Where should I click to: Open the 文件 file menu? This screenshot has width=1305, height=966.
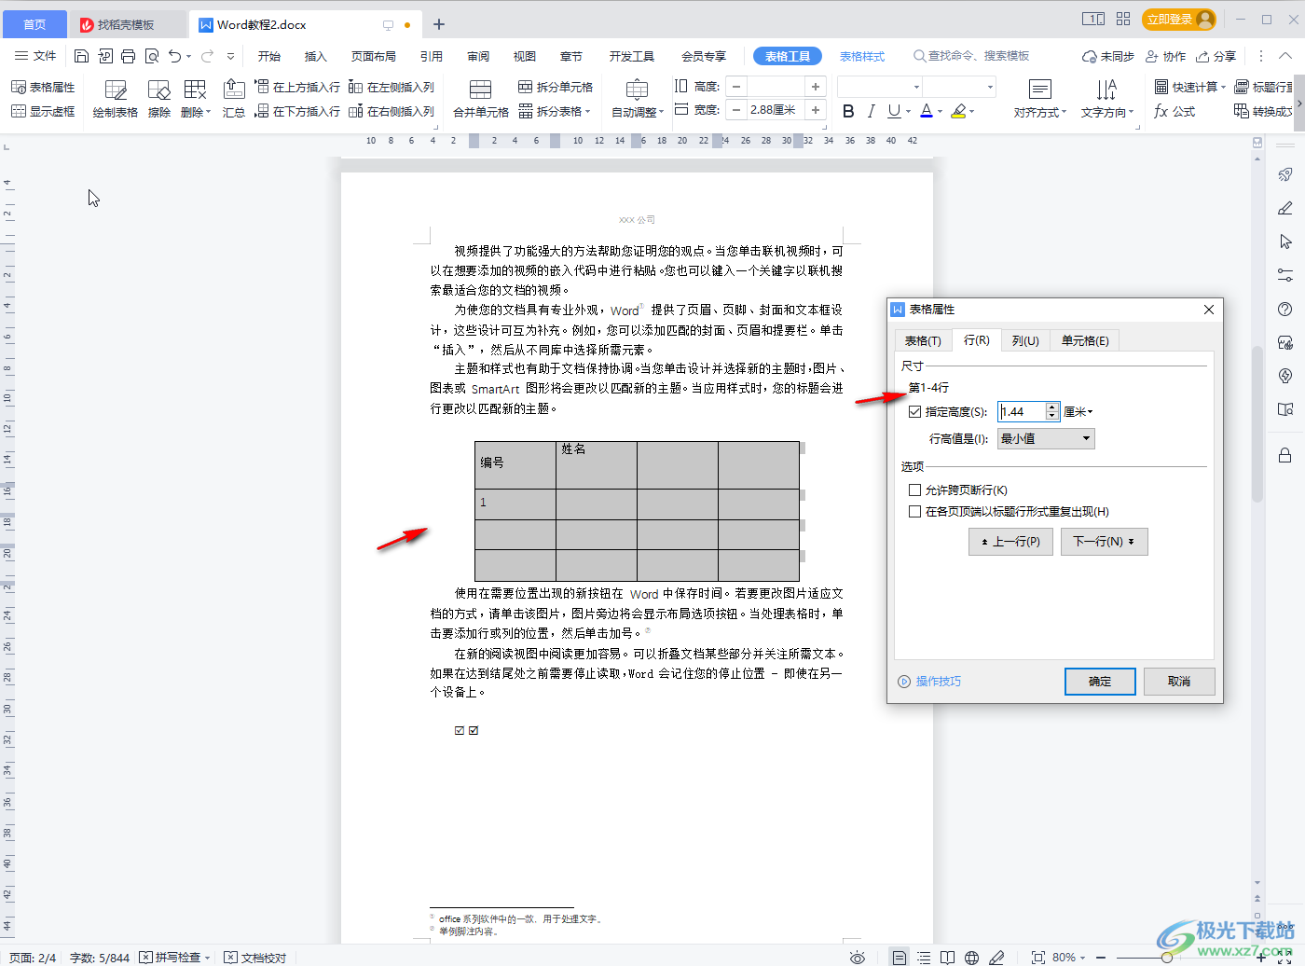pyautogui.click(x=36, y=56)
